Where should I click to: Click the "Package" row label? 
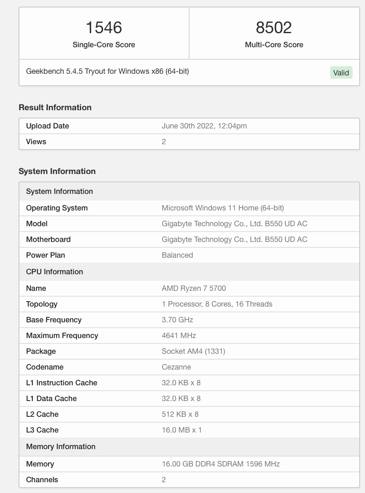coord(41,351)
